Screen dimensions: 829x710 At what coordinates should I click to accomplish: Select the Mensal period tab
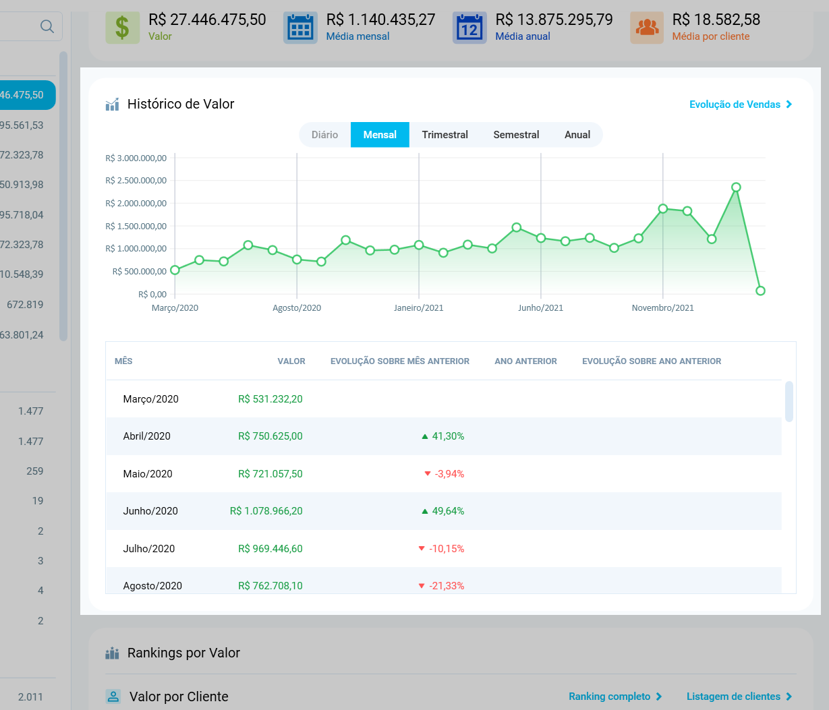tap(380, 135)
